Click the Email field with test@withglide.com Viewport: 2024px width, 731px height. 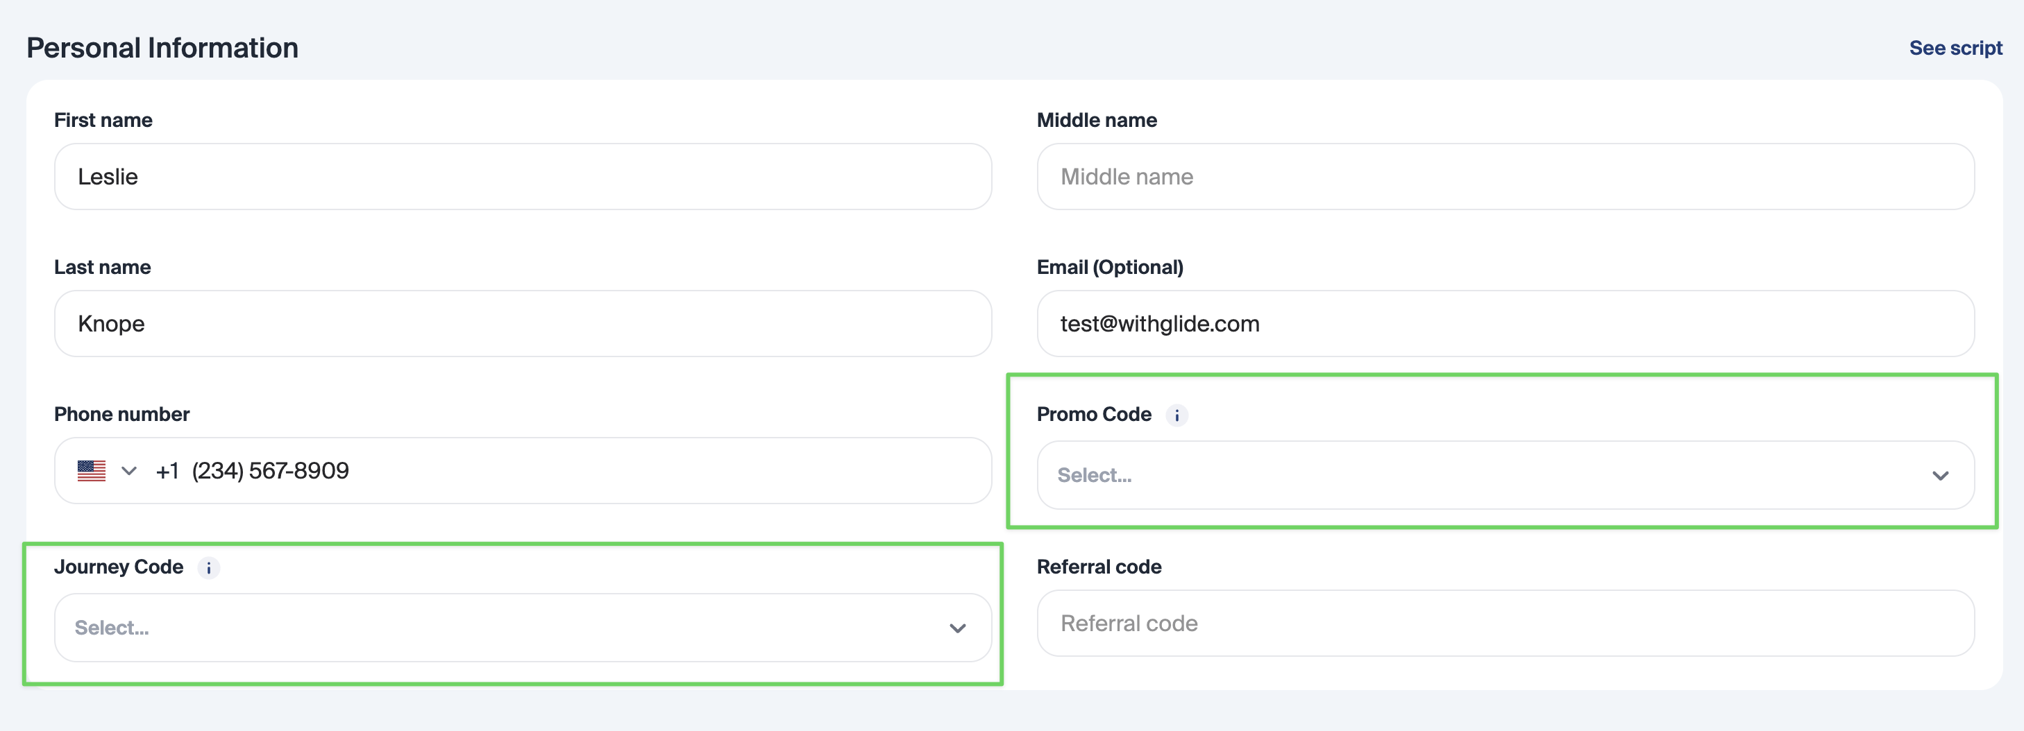(x=1505, y=323)
